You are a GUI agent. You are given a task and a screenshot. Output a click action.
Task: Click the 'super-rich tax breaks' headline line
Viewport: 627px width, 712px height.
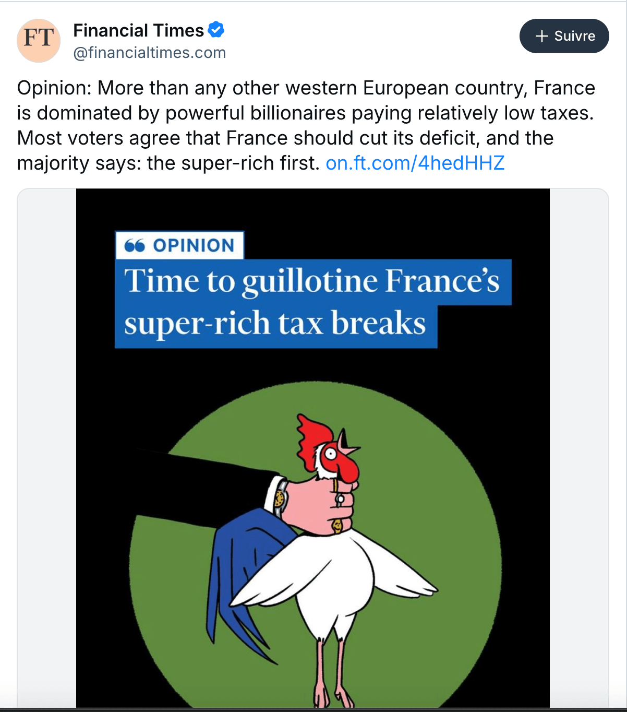275,325
